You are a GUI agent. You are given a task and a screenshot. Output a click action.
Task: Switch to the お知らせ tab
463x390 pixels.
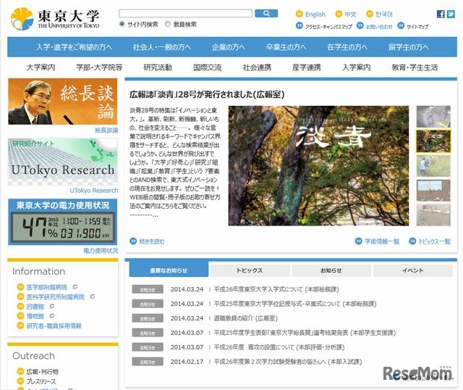[x=331, y=270]
